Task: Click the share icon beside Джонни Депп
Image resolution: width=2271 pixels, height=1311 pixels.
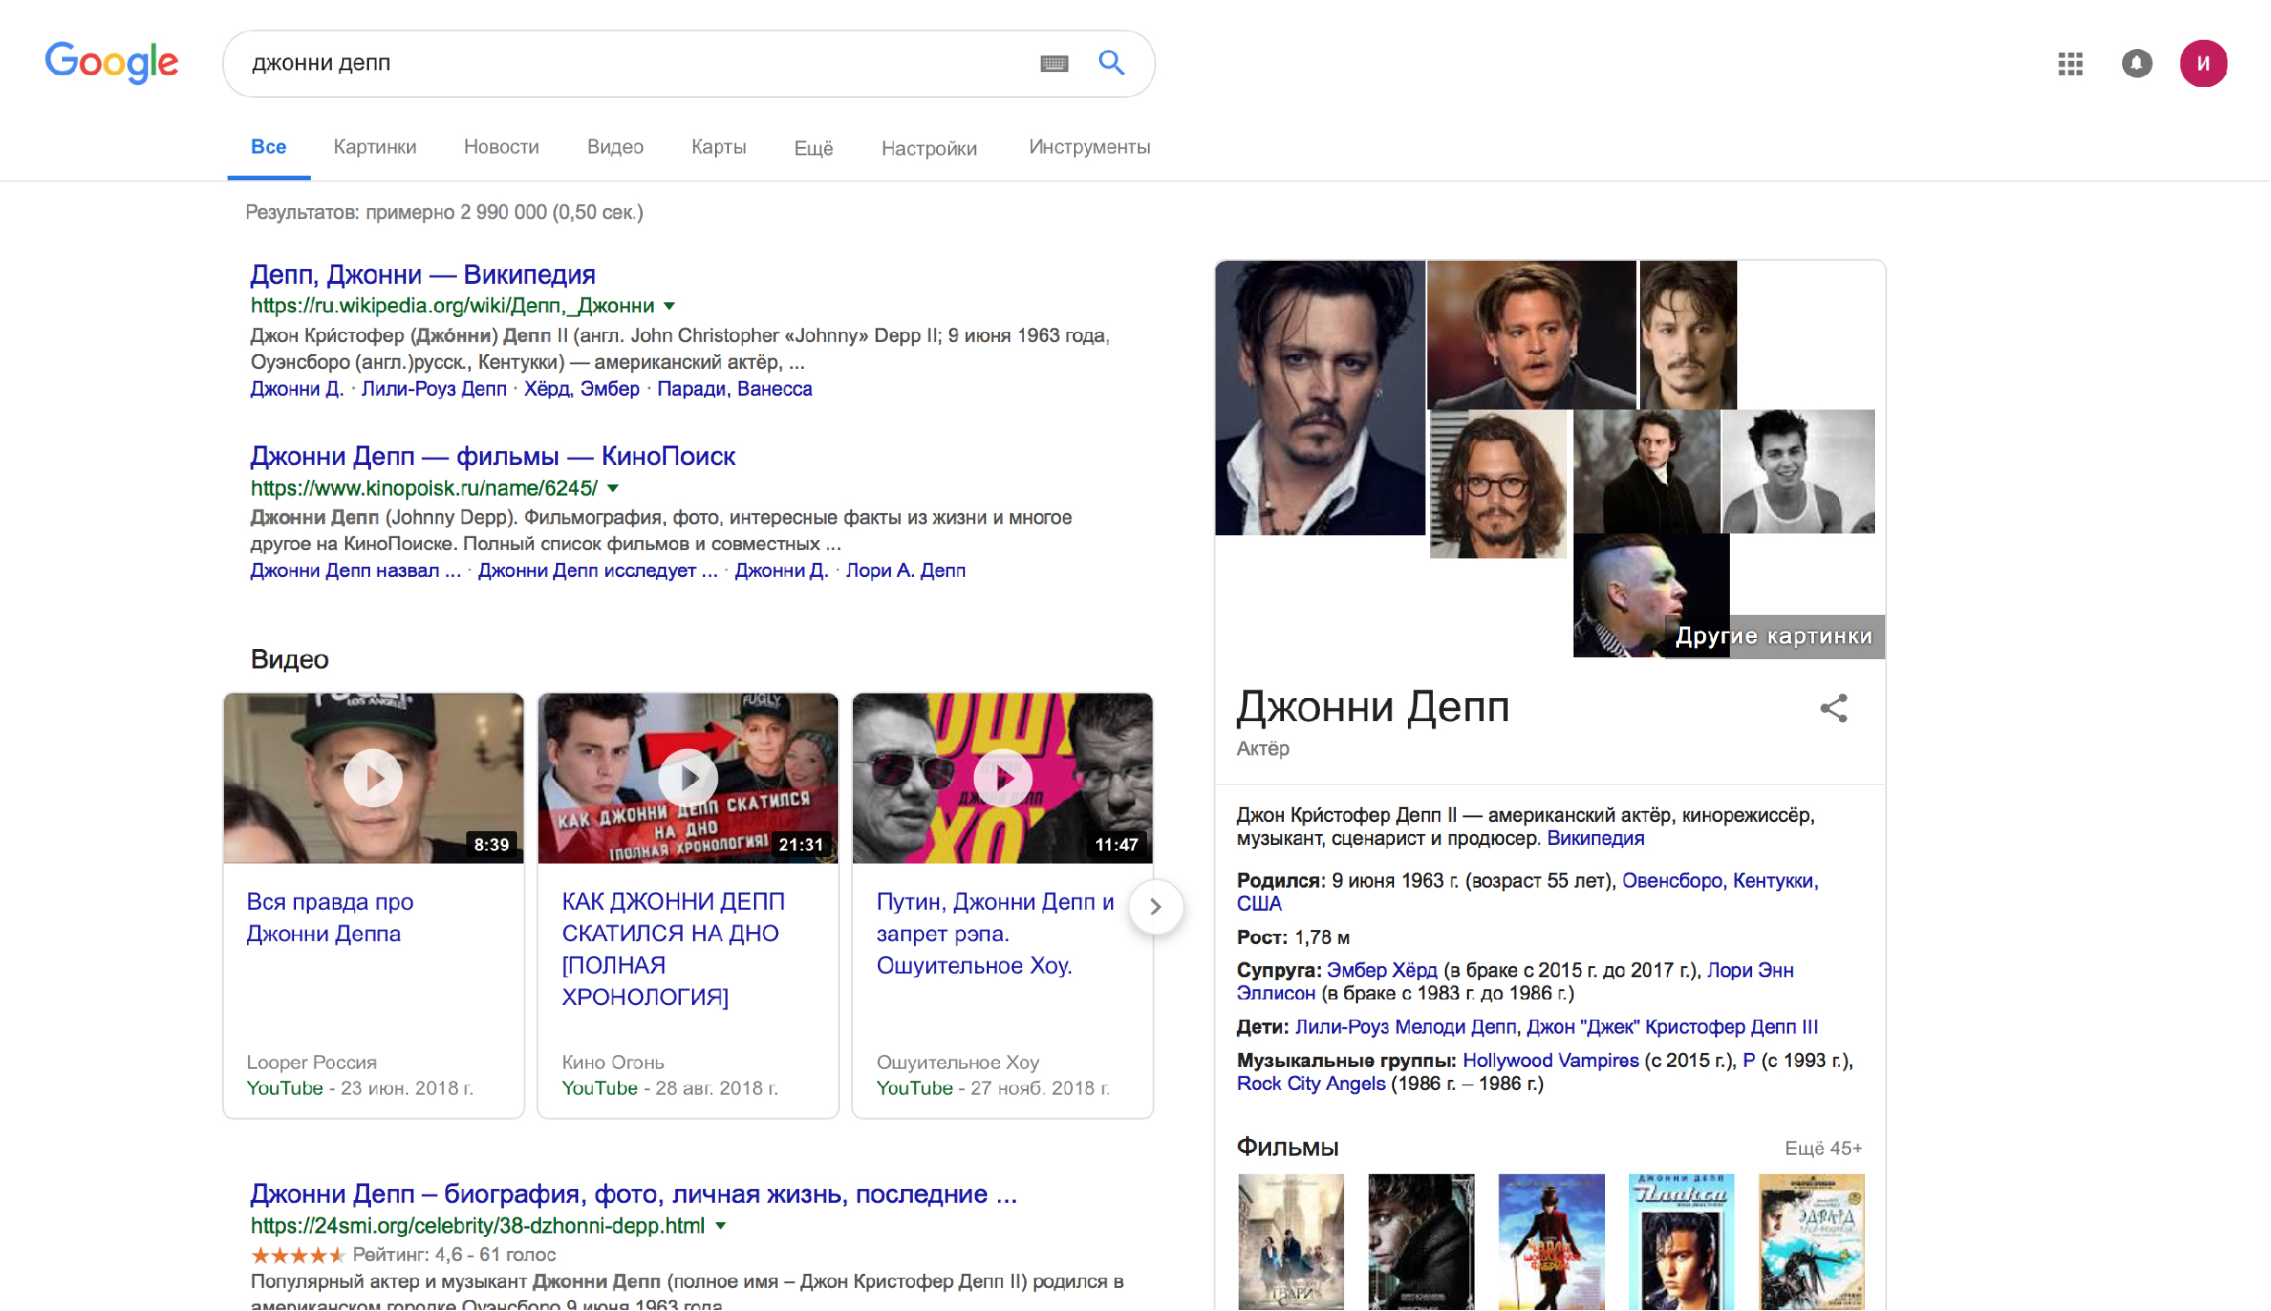Action: pos(1833,708)
